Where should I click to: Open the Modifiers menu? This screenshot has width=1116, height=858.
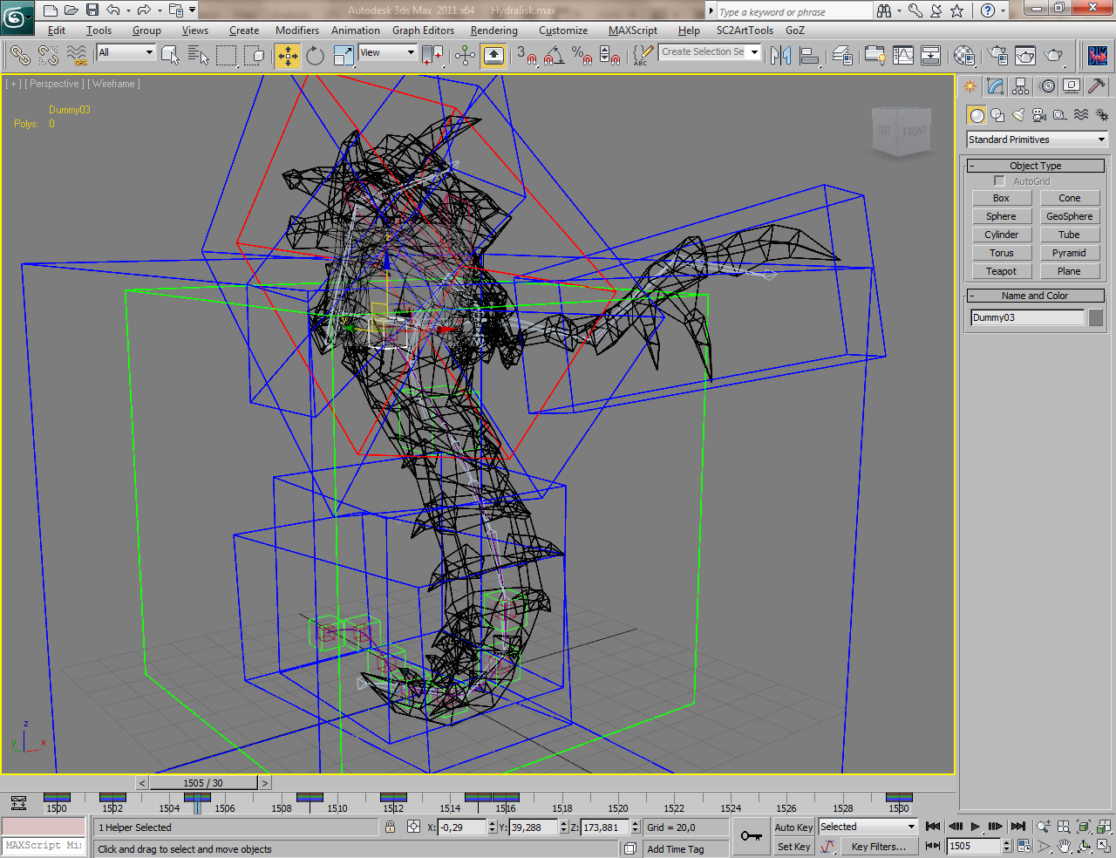tap(296, 31)
